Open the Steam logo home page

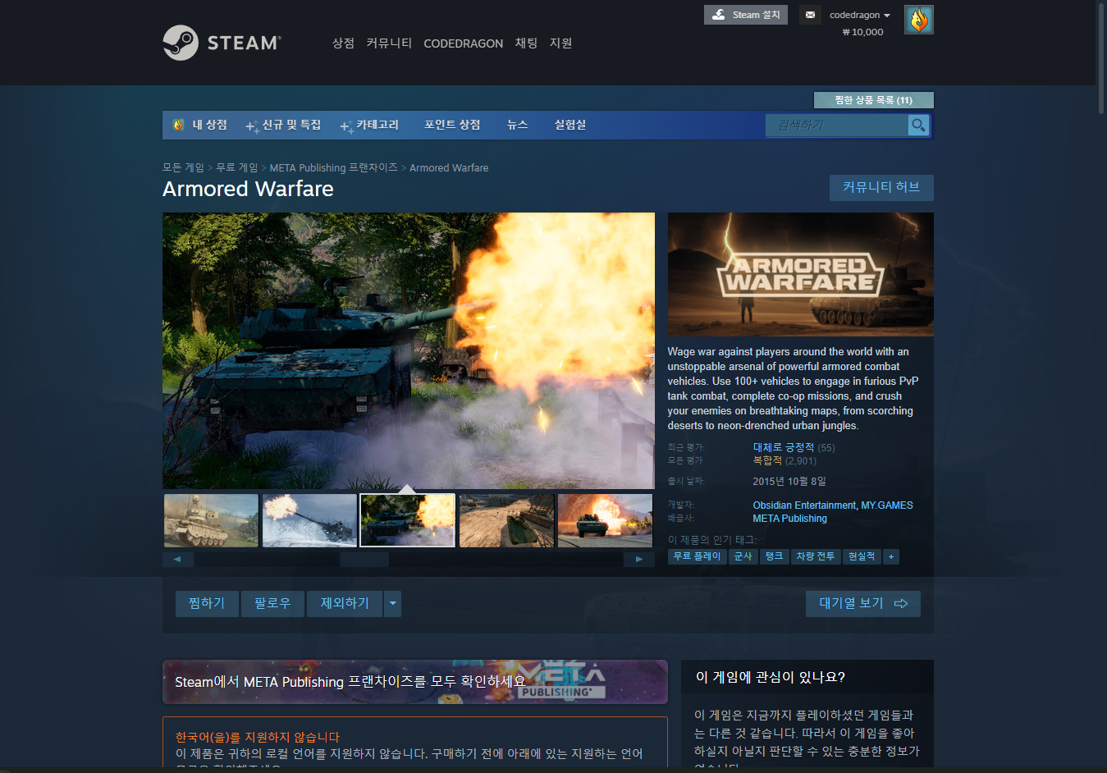pyautogui.click(x=222, y=43)
